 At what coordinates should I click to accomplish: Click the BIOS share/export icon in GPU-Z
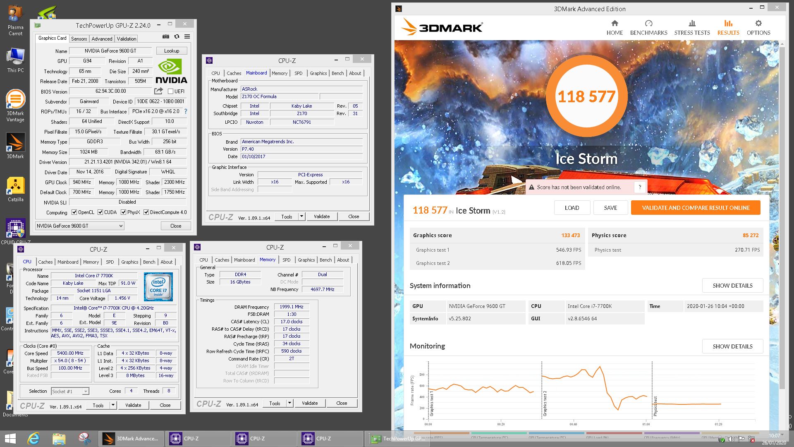(x=158, y=91)
